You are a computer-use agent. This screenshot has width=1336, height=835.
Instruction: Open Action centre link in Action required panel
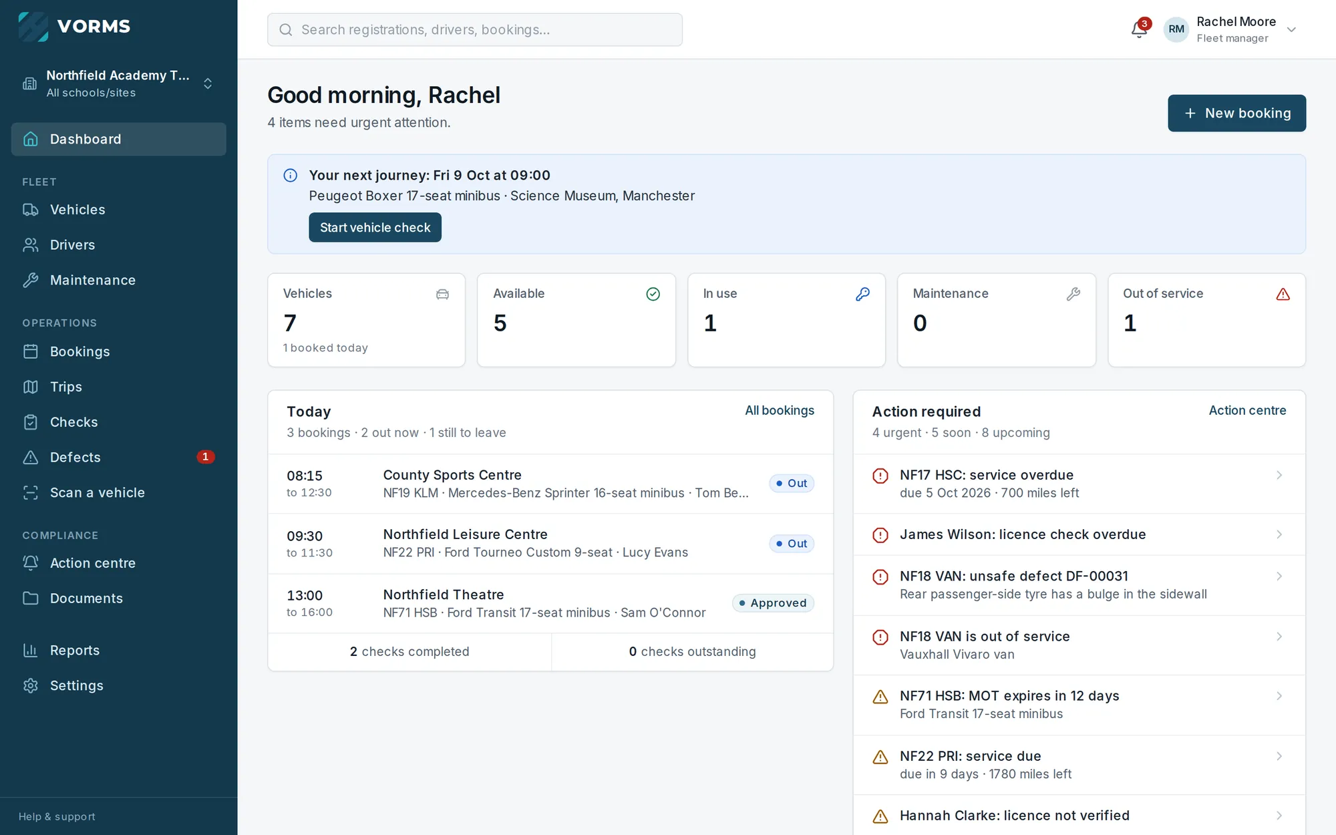tap(1247, 411)
